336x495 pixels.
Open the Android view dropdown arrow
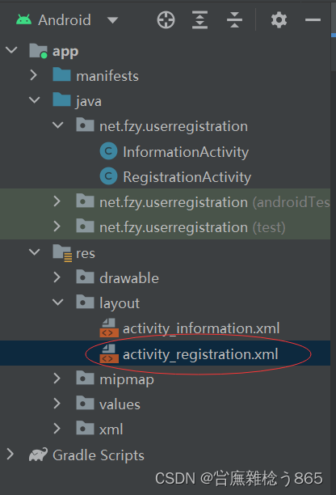112,20
